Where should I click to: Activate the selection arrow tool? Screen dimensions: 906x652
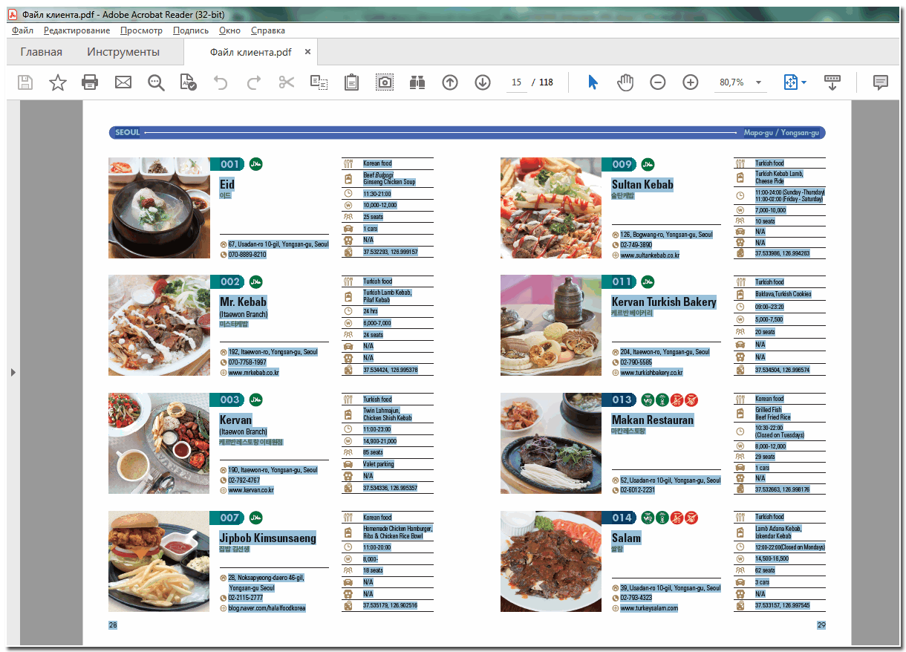point(593,82)
